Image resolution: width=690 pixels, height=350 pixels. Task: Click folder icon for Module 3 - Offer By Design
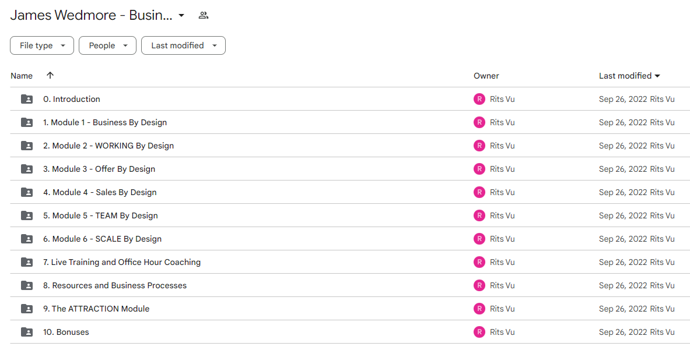[x=27, y=169]
